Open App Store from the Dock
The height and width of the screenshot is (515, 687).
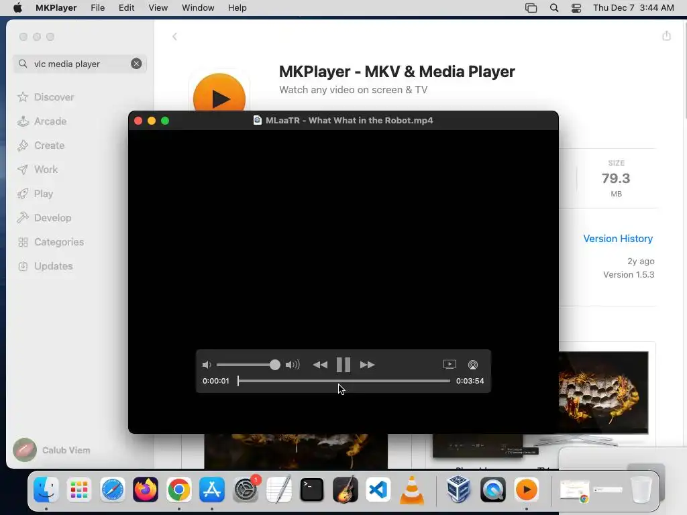(x=212, y=490)
